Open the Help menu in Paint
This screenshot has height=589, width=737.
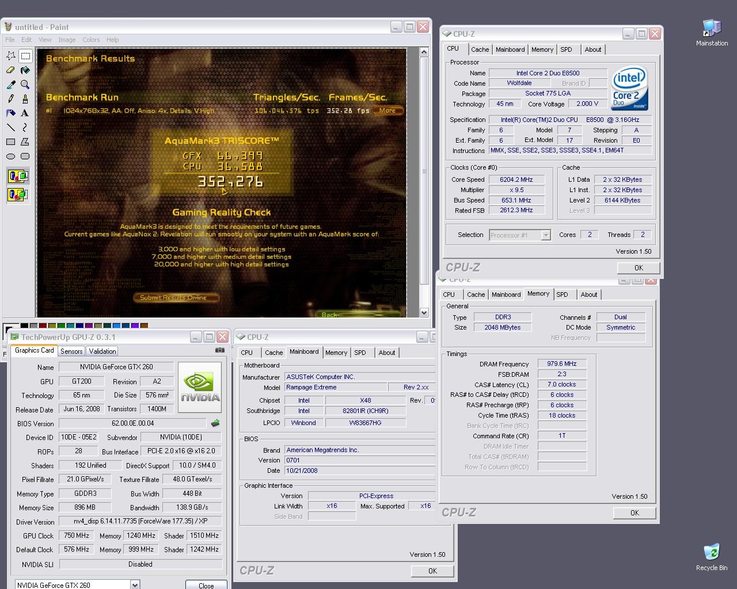click(x=113, y=40)
